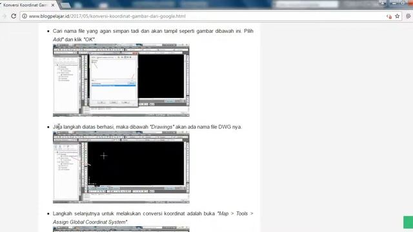Click the green button at bottom right
The image size is (413, 232).
click(408, 222)
